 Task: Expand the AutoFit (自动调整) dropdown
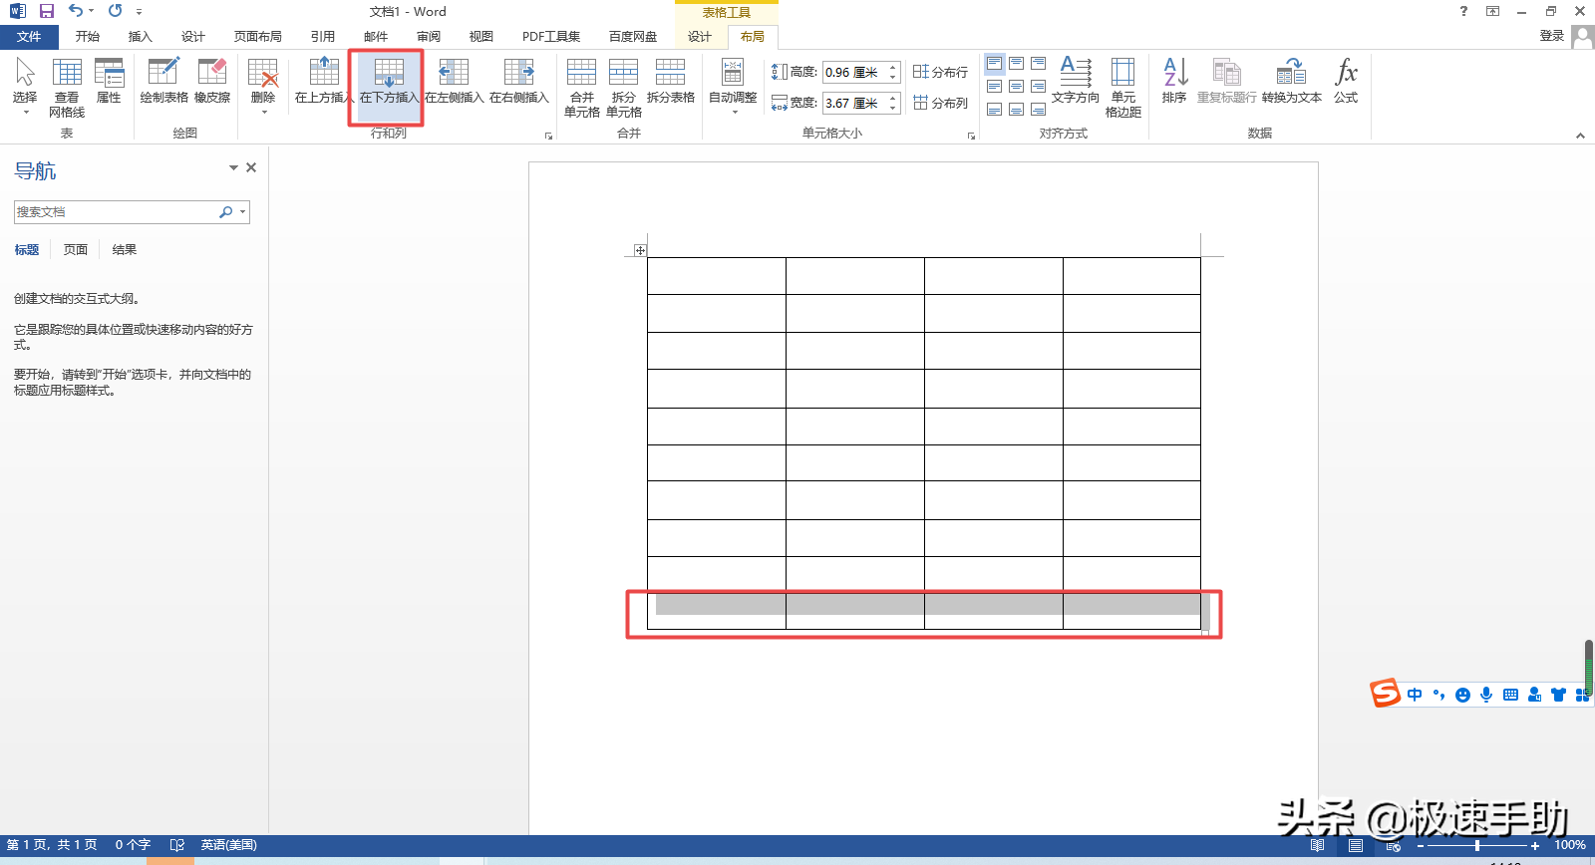tap(734, 113)
